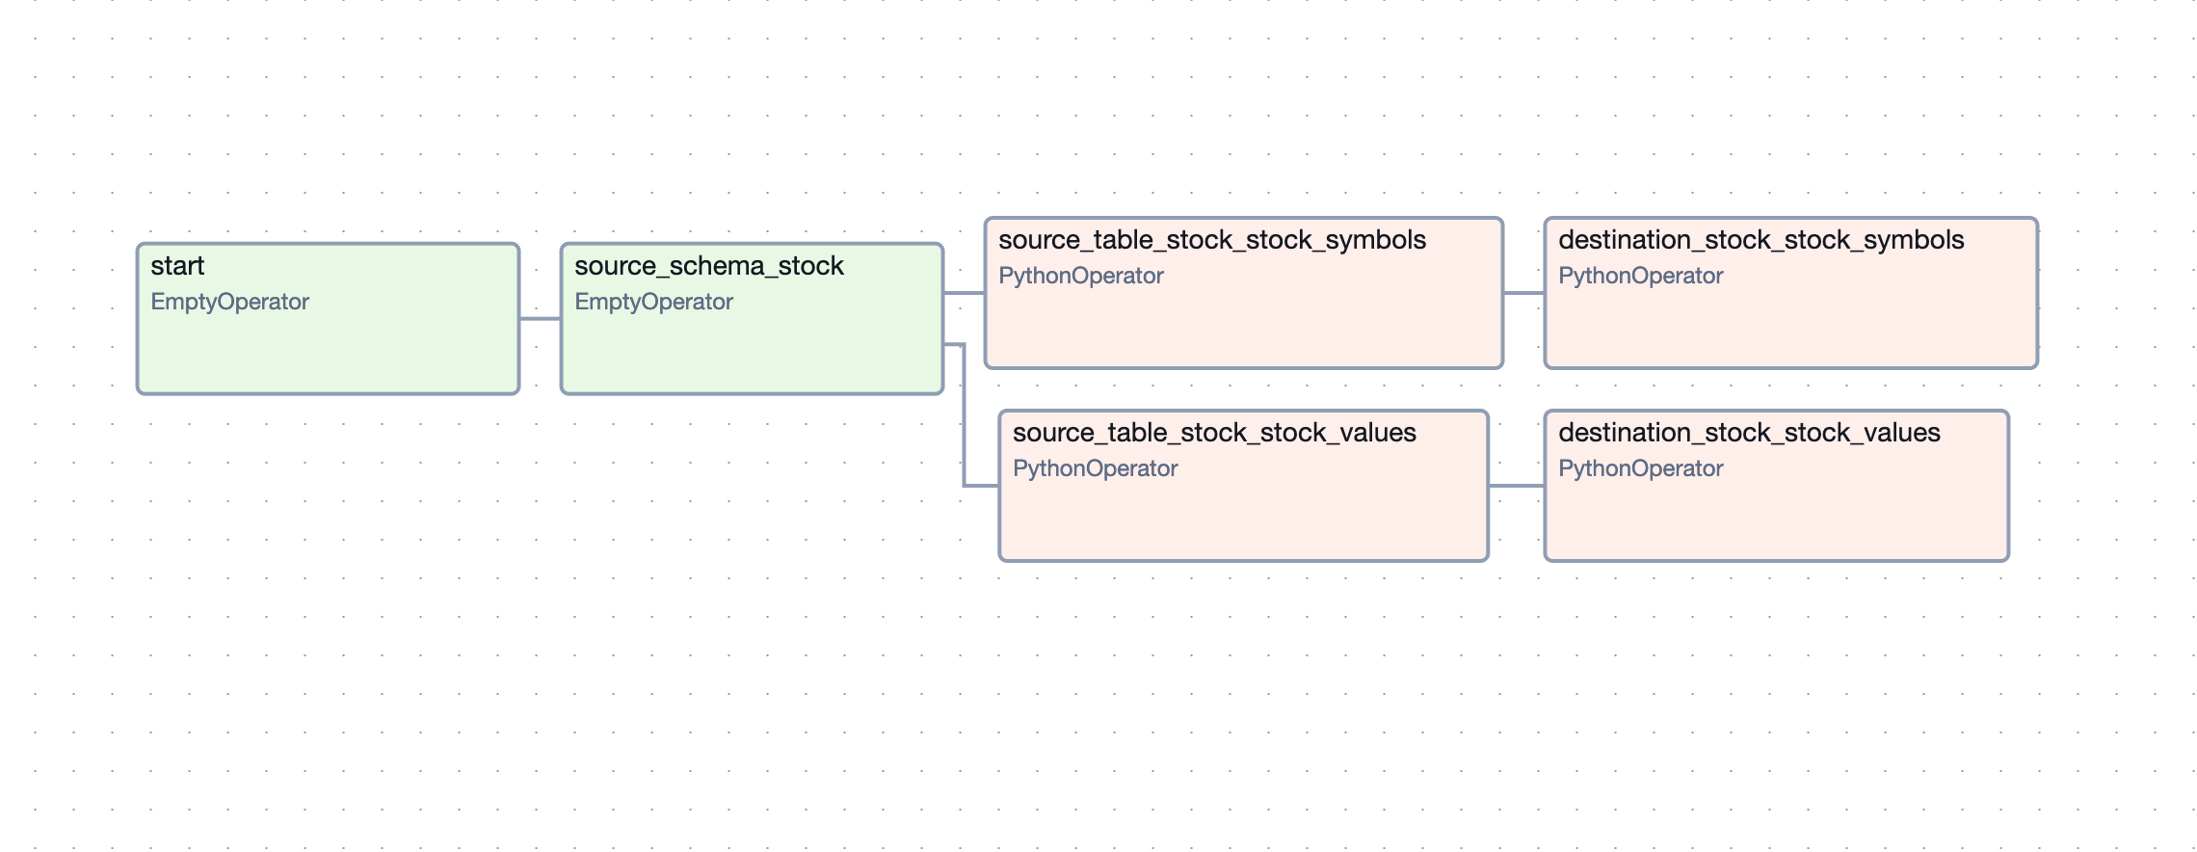This screenshot has height=852, width=2197.
Task: Click PythonOperator label under destination_stock_stock_symbols
Action: coord(1641,276)
